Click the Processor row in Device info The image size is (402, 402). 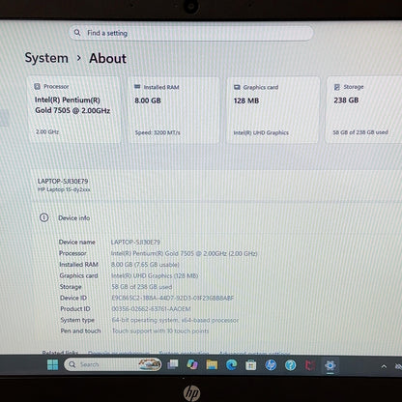(158, 253)
